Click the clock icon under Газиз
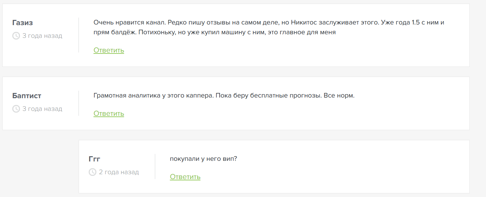The height and width of the screenshot is (197, 486). (16, 36)
